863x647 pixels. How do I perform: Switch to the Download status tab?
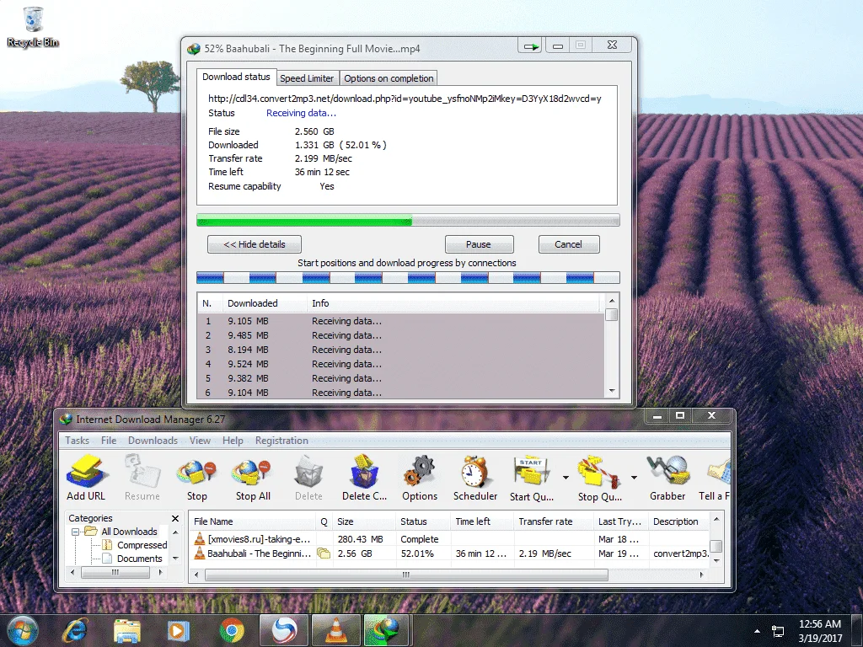236,77
